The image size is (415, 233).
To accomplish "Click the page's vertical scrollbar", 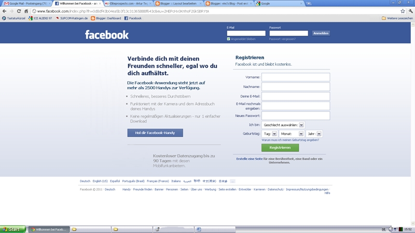I will [x=412, y=123].
